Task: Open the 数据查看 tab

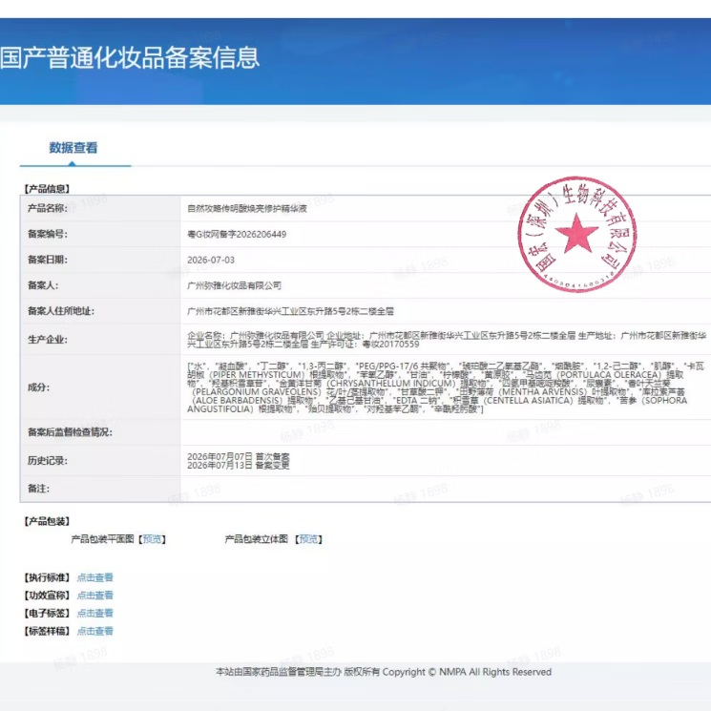Action: point(73,148)
